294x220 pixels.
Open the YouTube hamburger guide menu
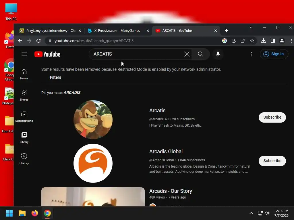click(x=24, y=54)
